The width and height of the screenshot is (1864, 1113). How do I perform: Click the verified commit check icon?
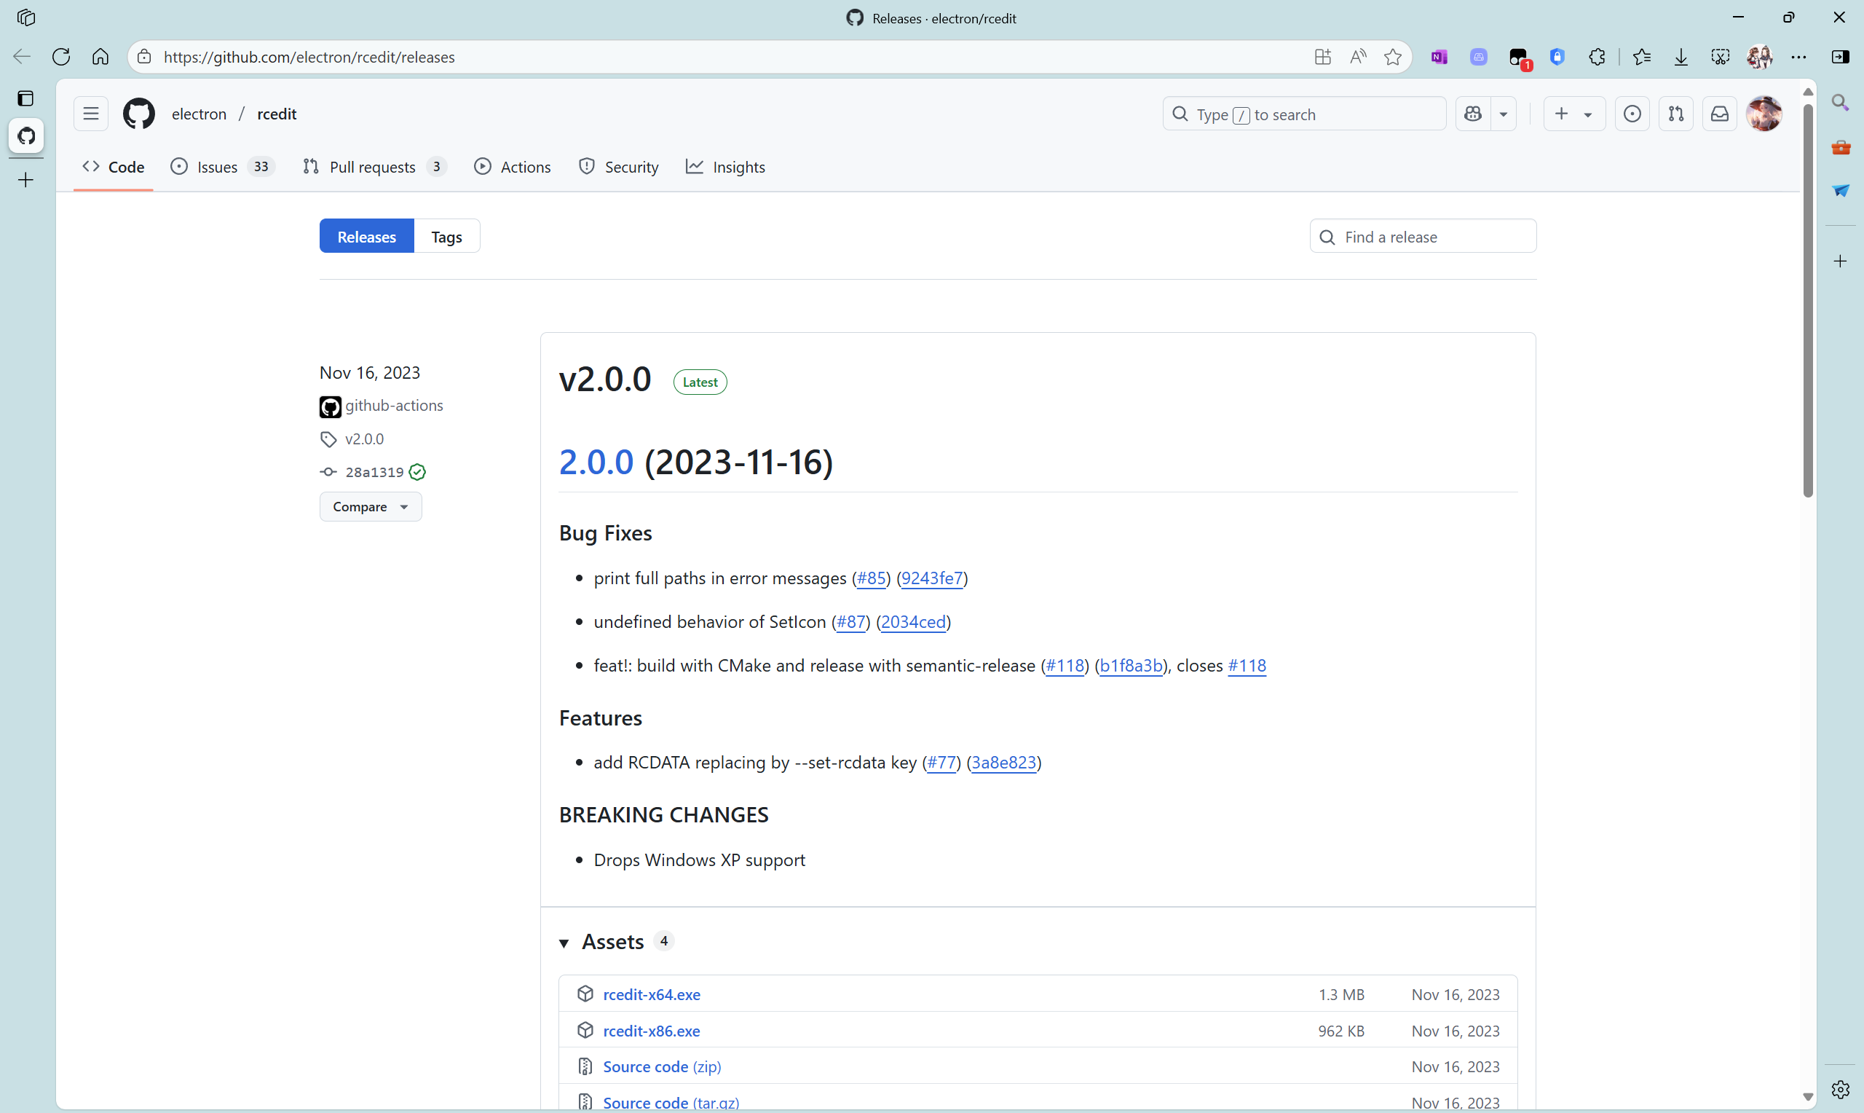coord(417,472)
